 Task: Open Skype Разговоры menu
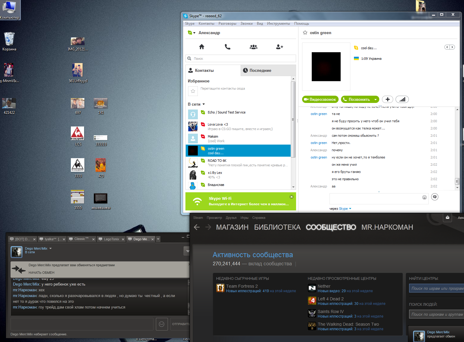[x=227, y=24]
